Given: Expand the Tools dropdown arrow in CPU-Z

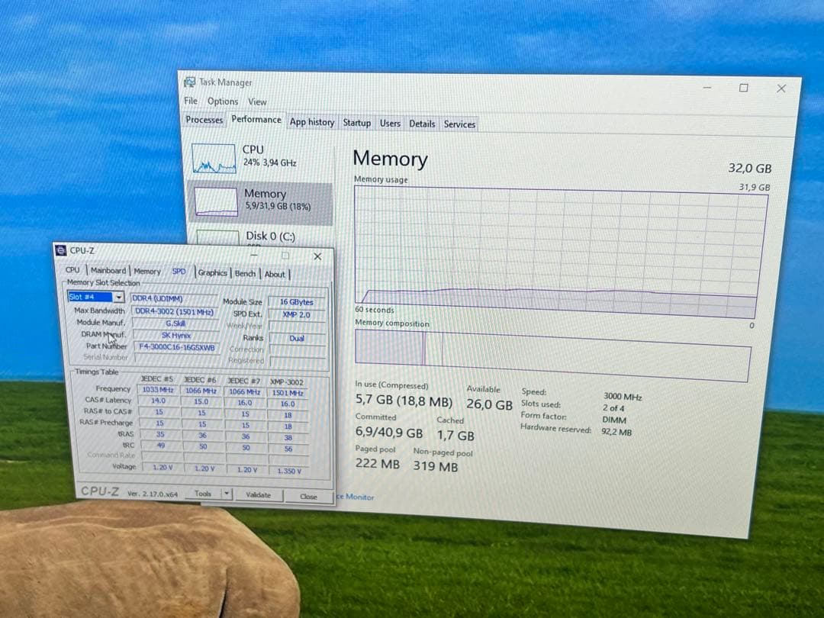Looking at the screenshot, I should click(226, 494).
